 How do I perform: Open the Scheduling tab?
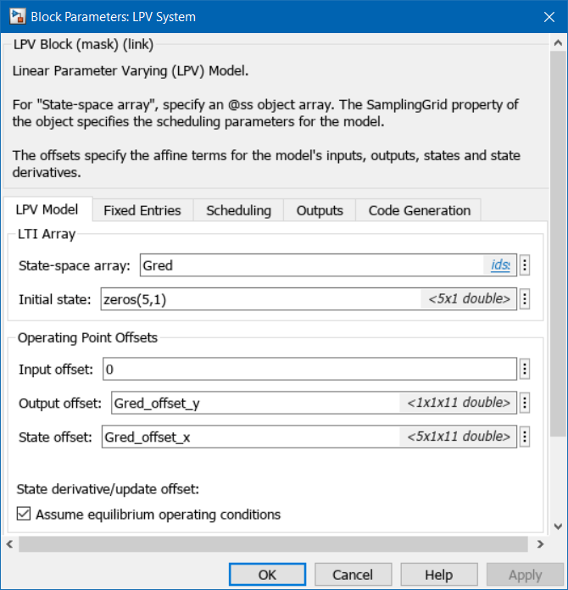pos(238,210)
